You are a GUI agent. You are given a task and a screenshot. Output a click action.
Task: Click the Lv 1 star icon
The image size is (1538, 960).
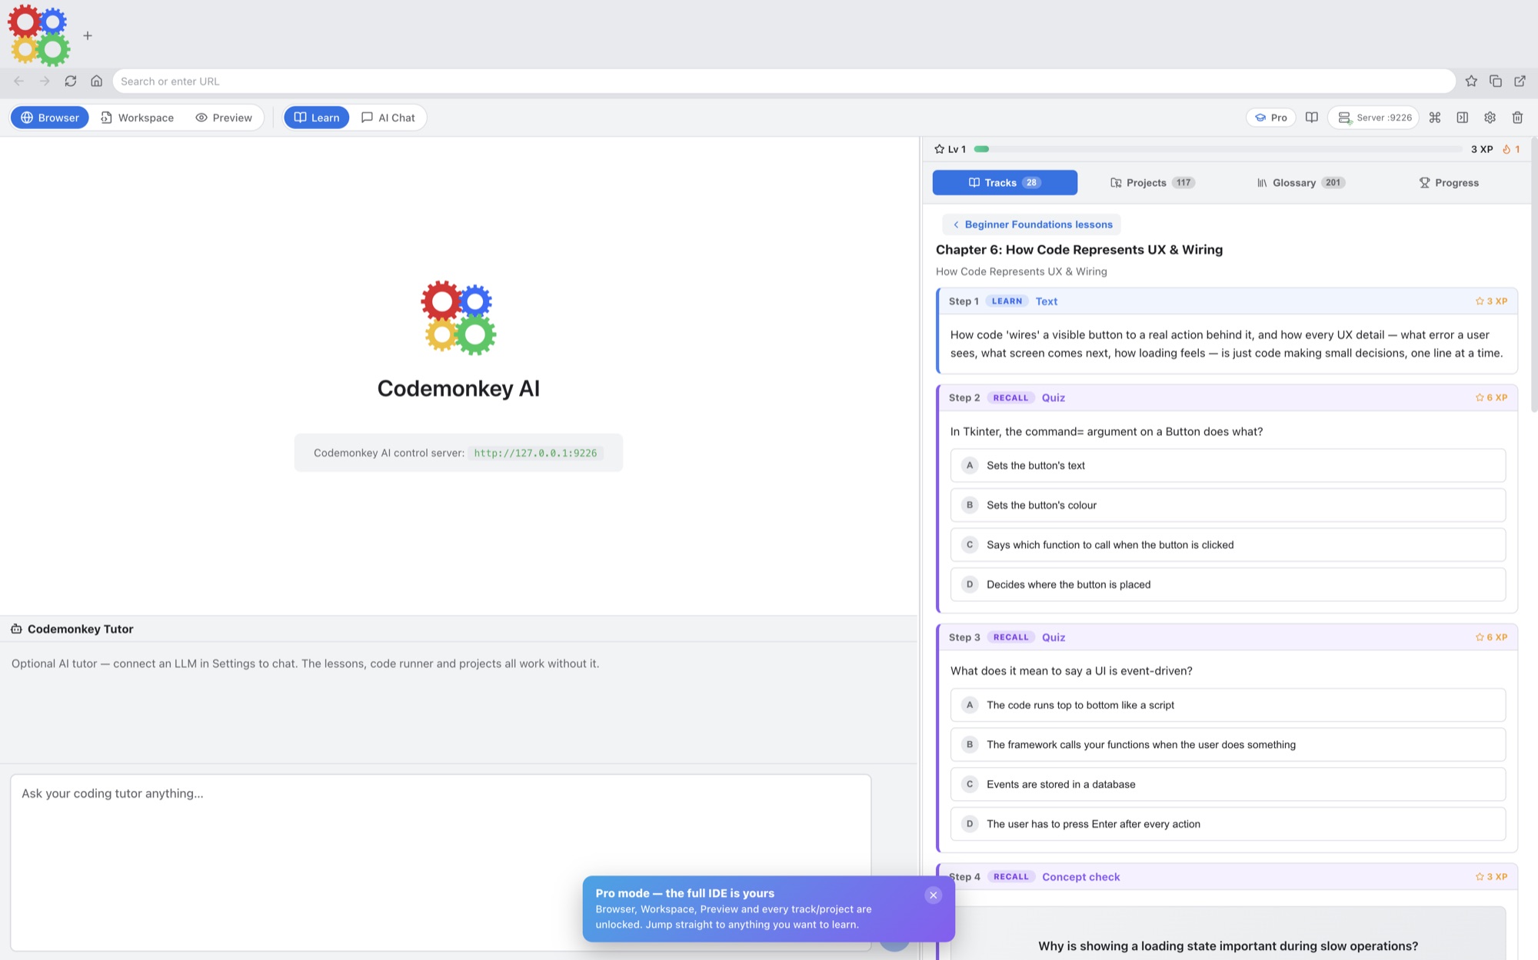[x=939, y=149]
